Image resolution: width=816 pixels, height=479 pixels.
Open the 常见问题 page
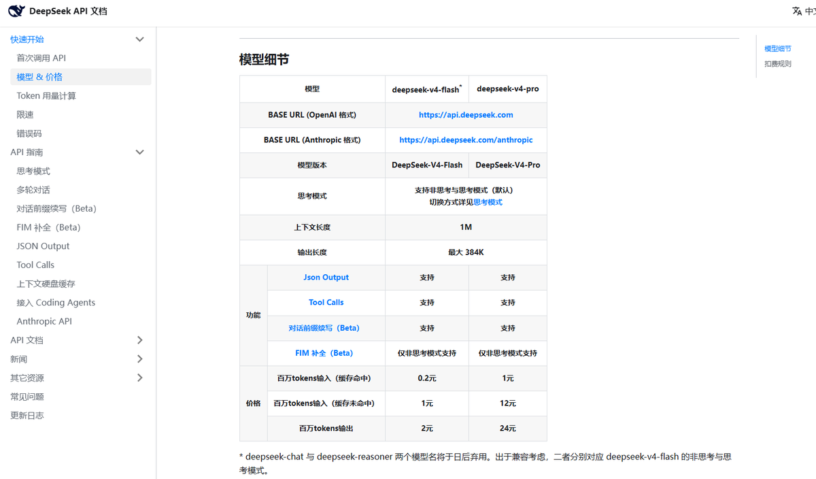tap(27, 397)
